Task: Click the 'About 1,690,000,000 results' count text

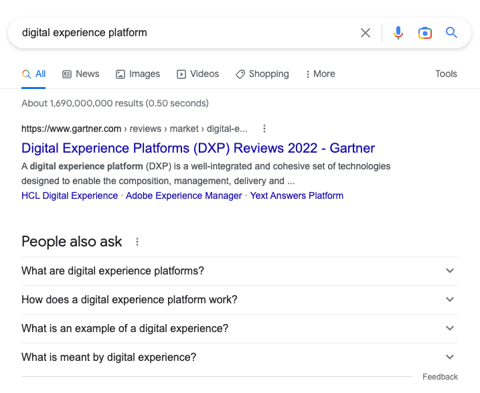Action: tap(114, 104)
